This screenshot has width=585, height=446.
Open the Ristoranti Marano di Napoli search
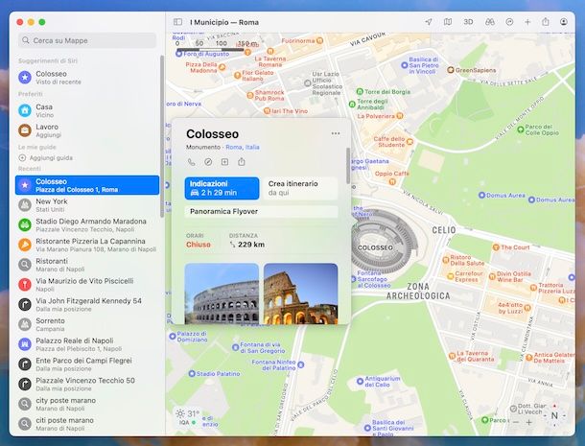[87, 265]
